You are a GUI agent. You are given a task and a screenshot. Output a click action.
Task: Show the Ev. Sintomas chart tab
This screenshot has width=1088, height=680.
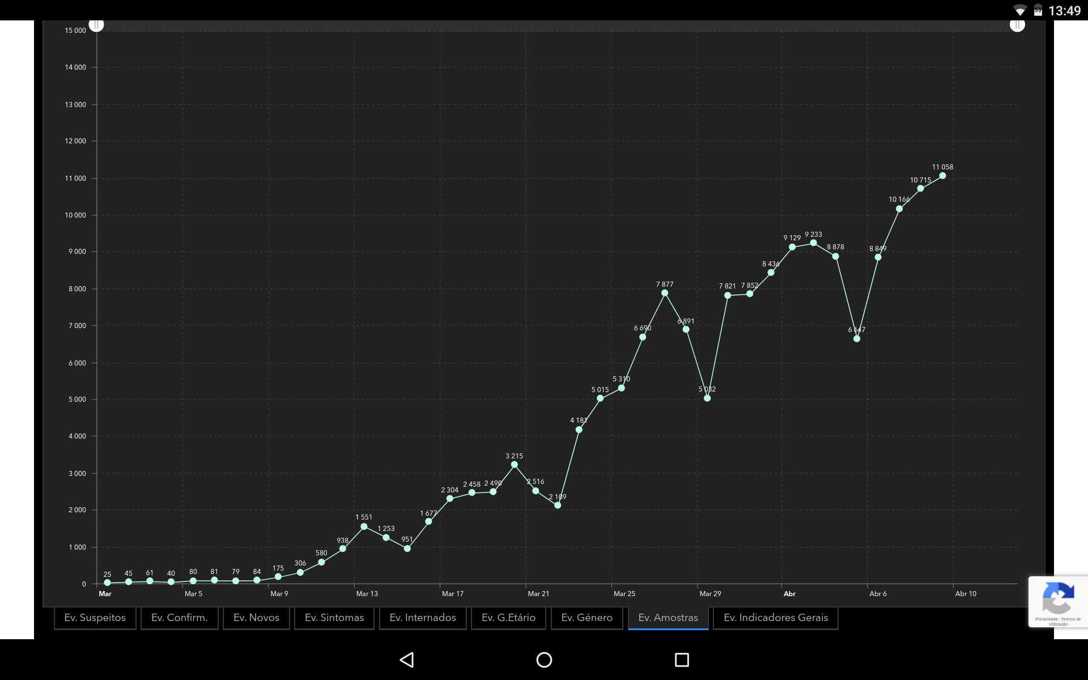[334, 618]
